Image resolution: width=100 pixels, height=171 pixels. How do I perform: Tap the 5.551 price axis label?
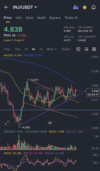(95, 57)
